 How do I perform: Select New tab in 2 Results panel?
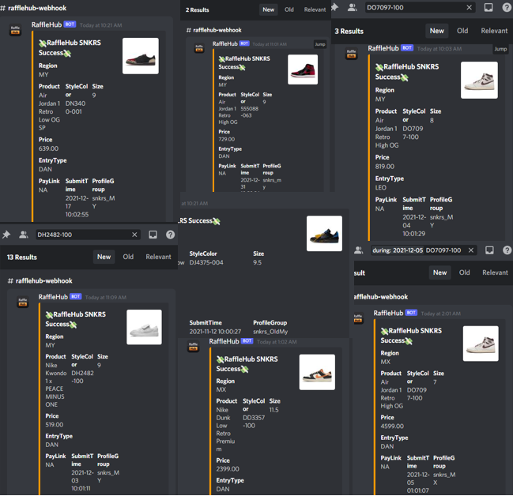pos(268,9)
